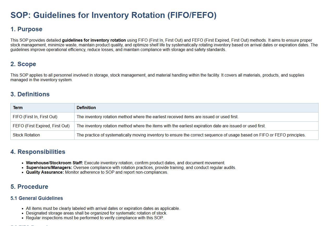The image size is (329, 226).
Task: Click the "Term" column header
Action: tap(18, 108)
